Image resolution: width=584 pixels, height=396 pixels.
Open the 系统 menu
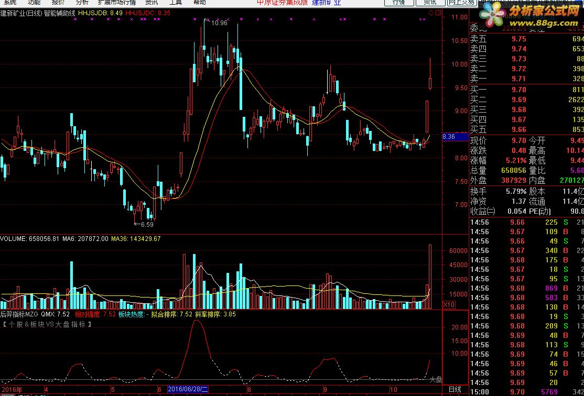9,2
